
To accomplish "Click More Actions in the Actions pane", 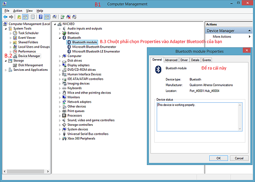I will 221,37.
